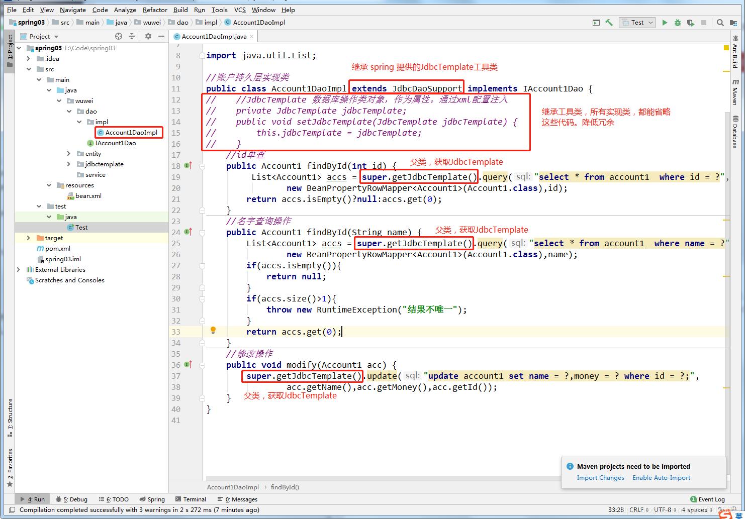Expand the target folder
The width and height of the screenshot is (745, 519).
click(x=29, y=238)
